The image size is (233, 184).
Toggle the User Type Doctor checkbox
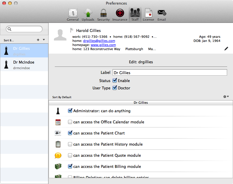tap(115, 88)
